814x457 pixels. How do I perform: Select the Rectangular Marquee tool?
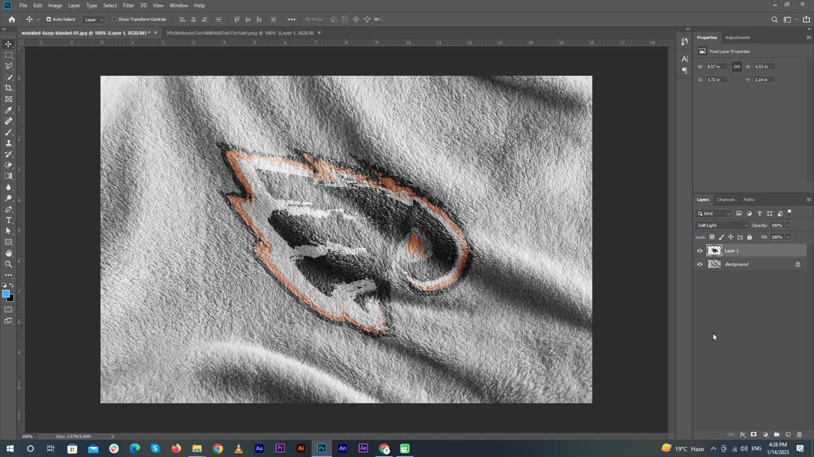tap(8, 55)
